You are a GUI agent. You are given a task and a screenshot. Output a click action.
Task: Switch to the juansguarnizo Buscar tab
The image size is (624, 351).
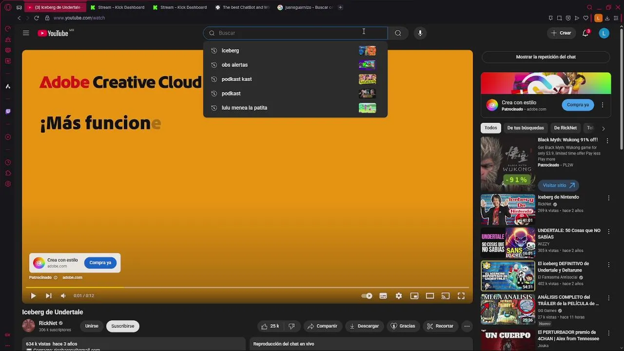pos(305,7)
